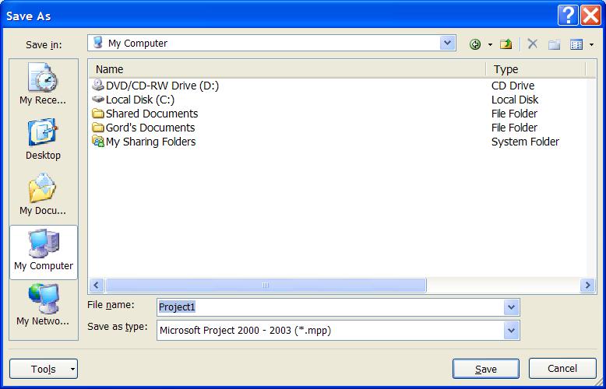Click the Local Disk drive icon

(x=98, y=99)
